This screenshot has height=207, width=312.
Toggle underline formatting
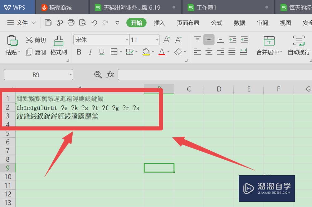101,52
